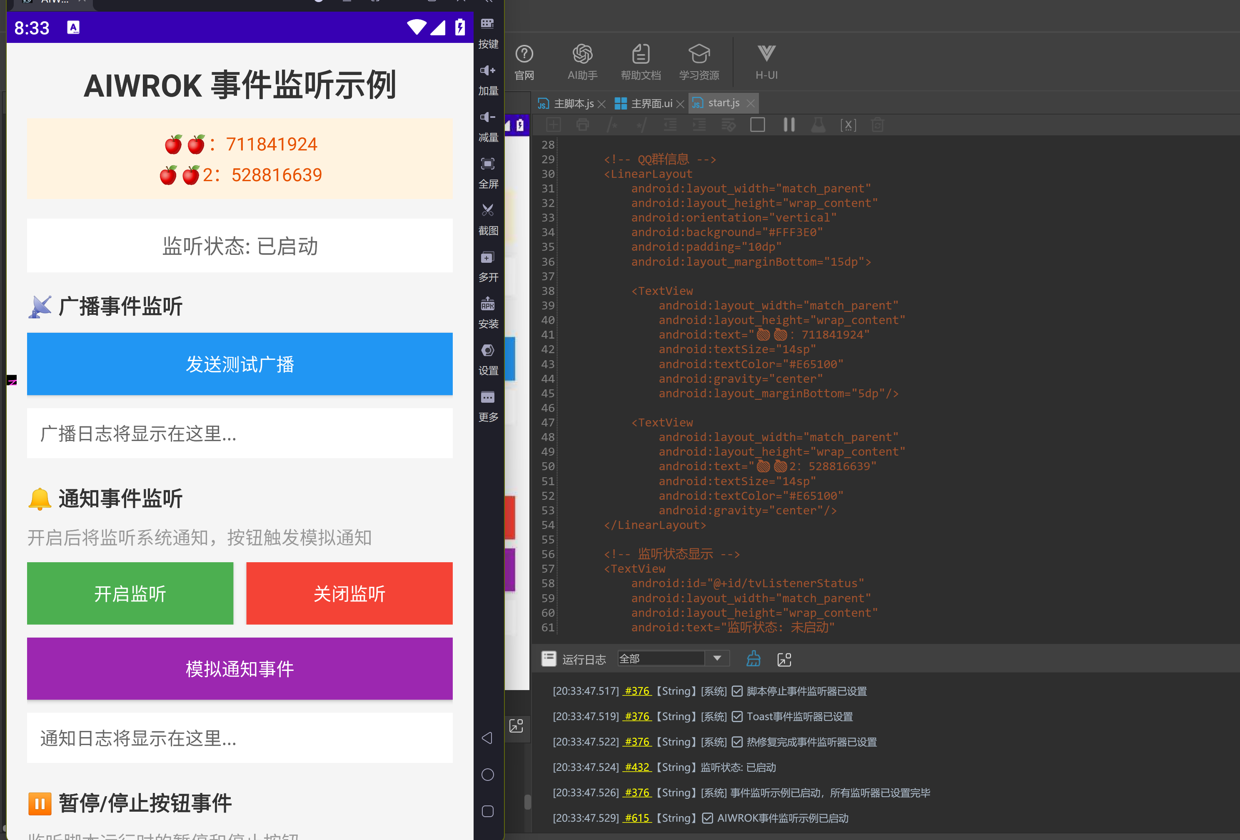1240x840 pixels.
Task: Close the 主脚本.js tab
Action: pyautogui.click(x=601, y=104)
